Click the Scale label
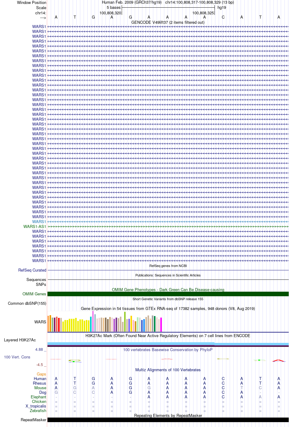Screen dimensions: 289x427 (41, 8)
